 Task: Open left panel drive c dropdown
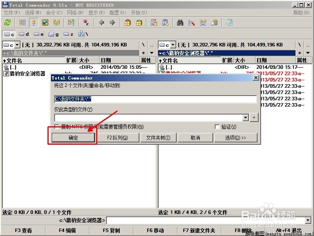click(x=17, y=45)
